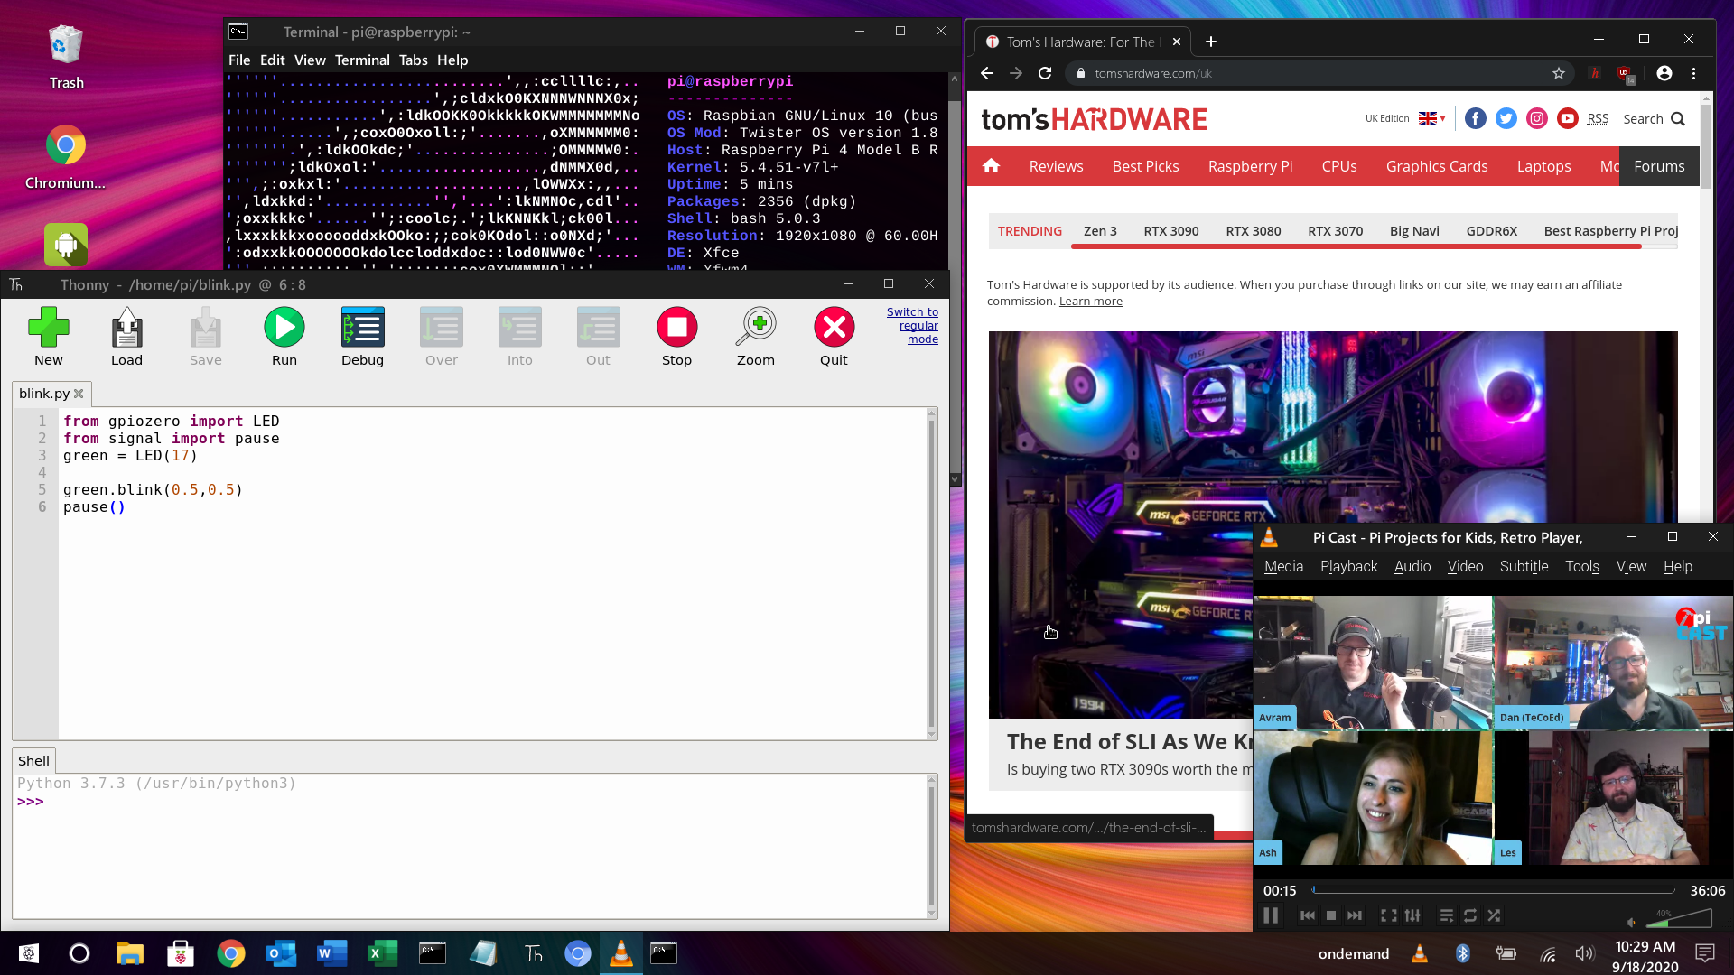
Task: Click the Run button in Thonny
Action: pos(284,328)
